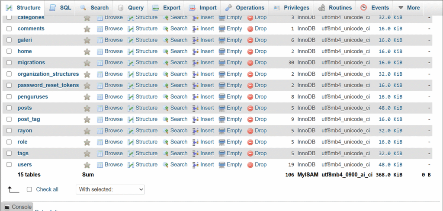Click the 368.0 KiB total size

[x=389, y=175]
